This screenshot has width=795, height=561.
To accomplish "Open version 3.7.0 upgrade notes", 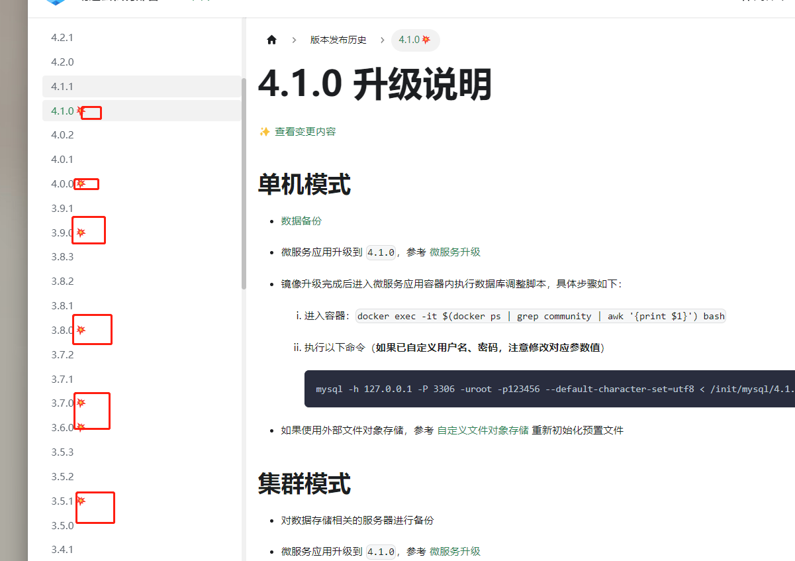I will 62,403.
